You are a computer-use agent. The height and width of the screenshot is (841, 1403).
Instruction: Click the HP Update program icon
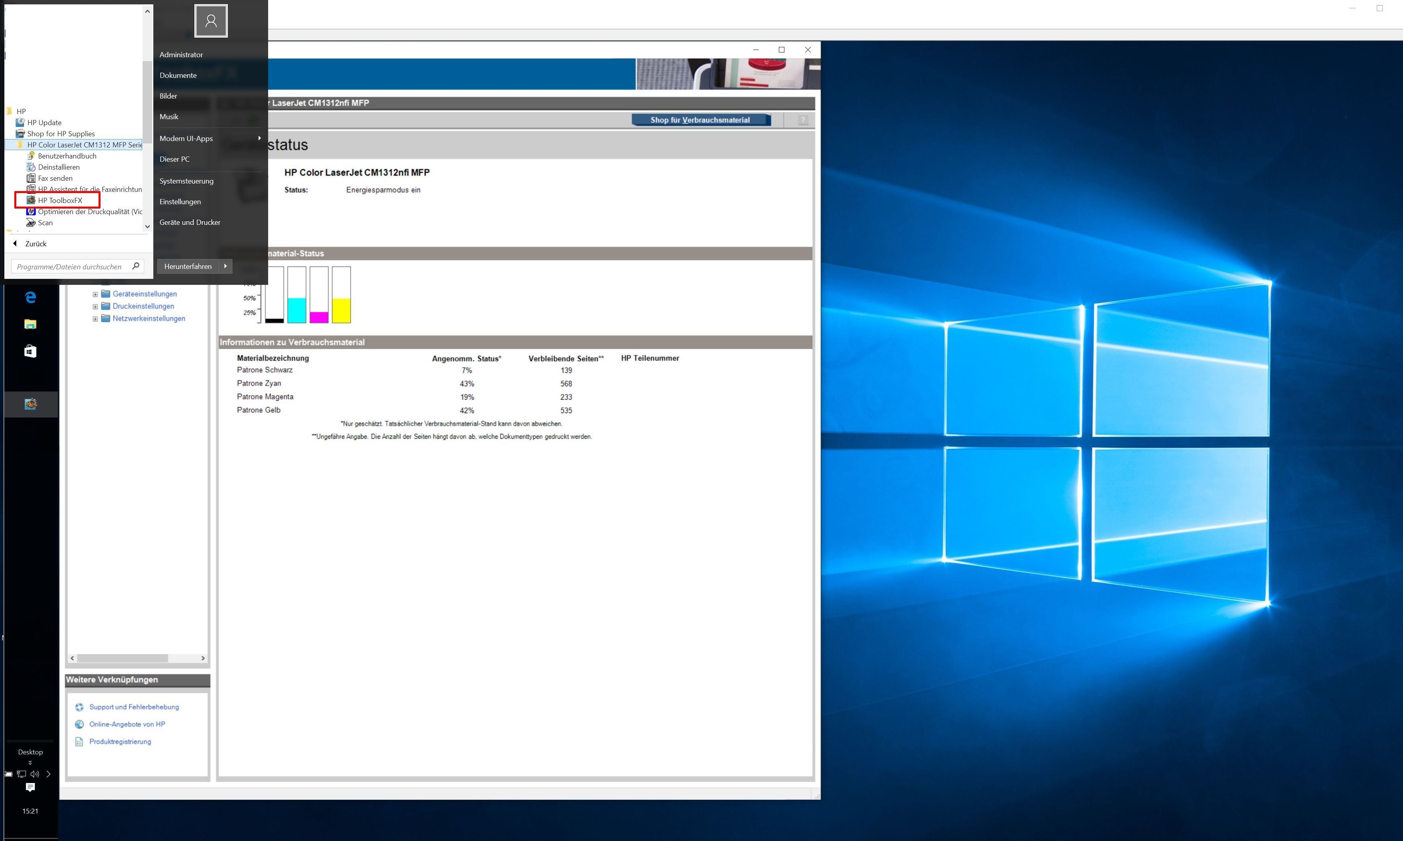20,122
